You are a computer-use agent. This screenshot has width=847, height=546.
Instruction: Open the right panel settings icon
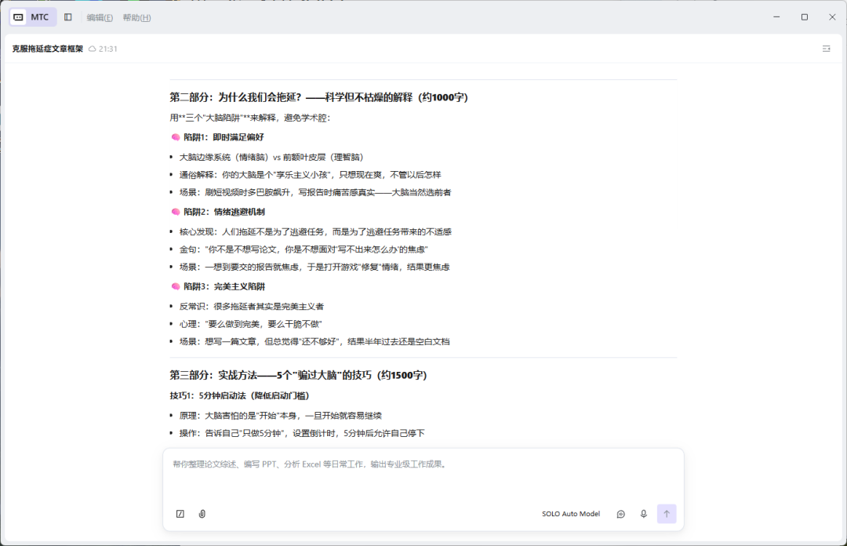pyautogui.click(x=826, y=49)
